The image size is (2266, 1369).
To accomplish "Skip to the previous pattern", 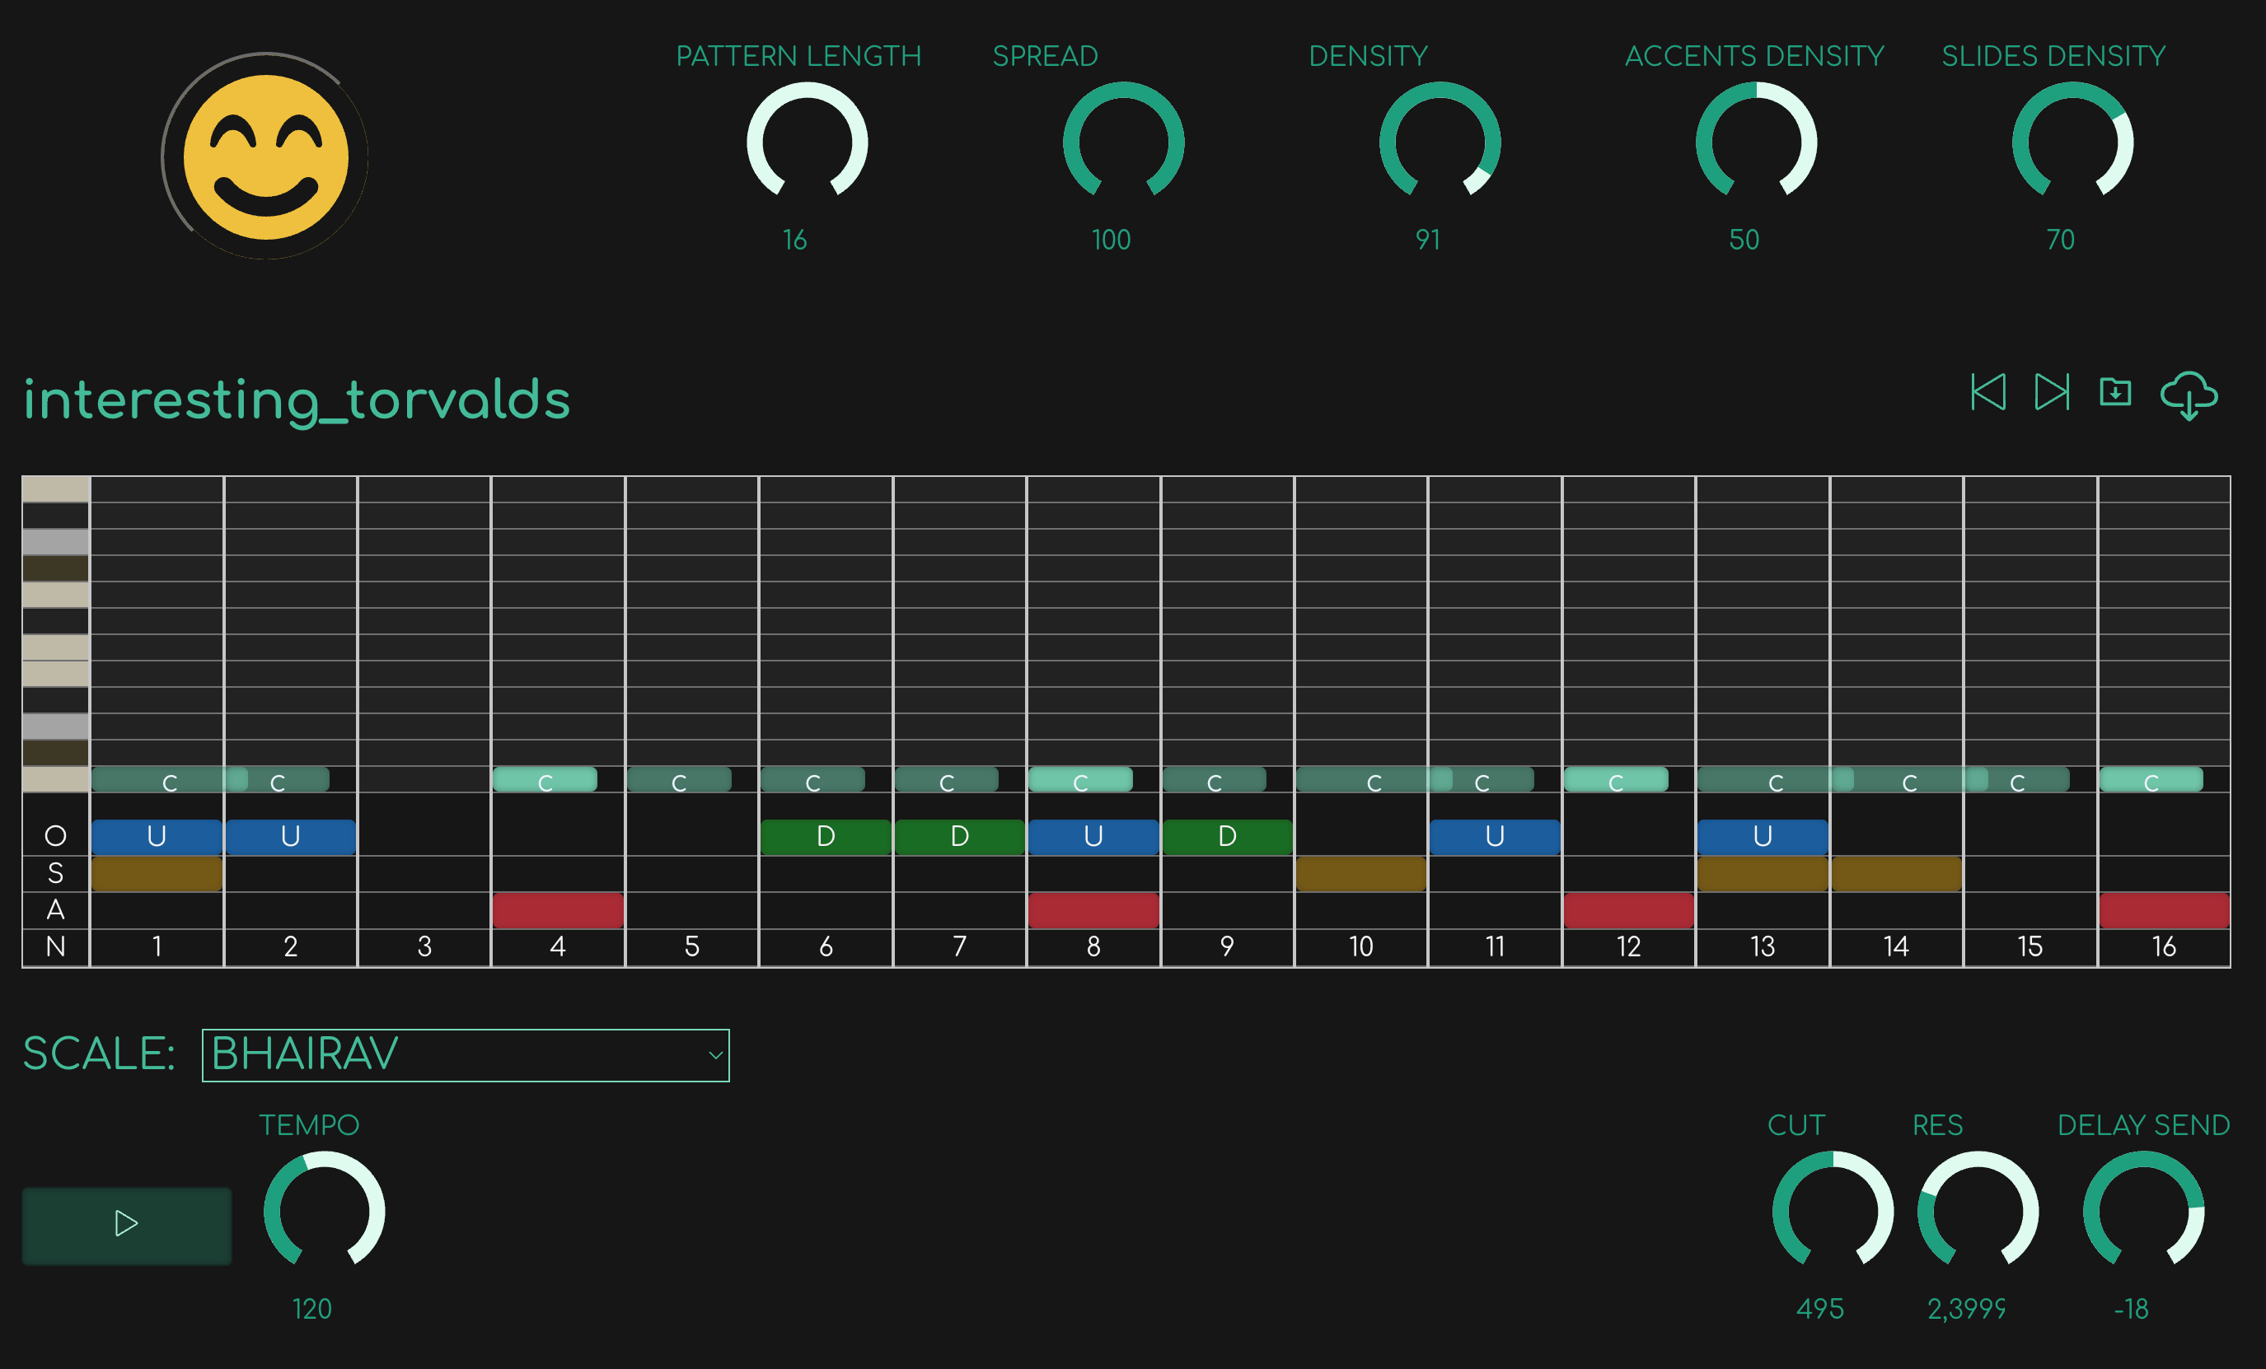I will pyautogui.click(x=1988, y=394).
